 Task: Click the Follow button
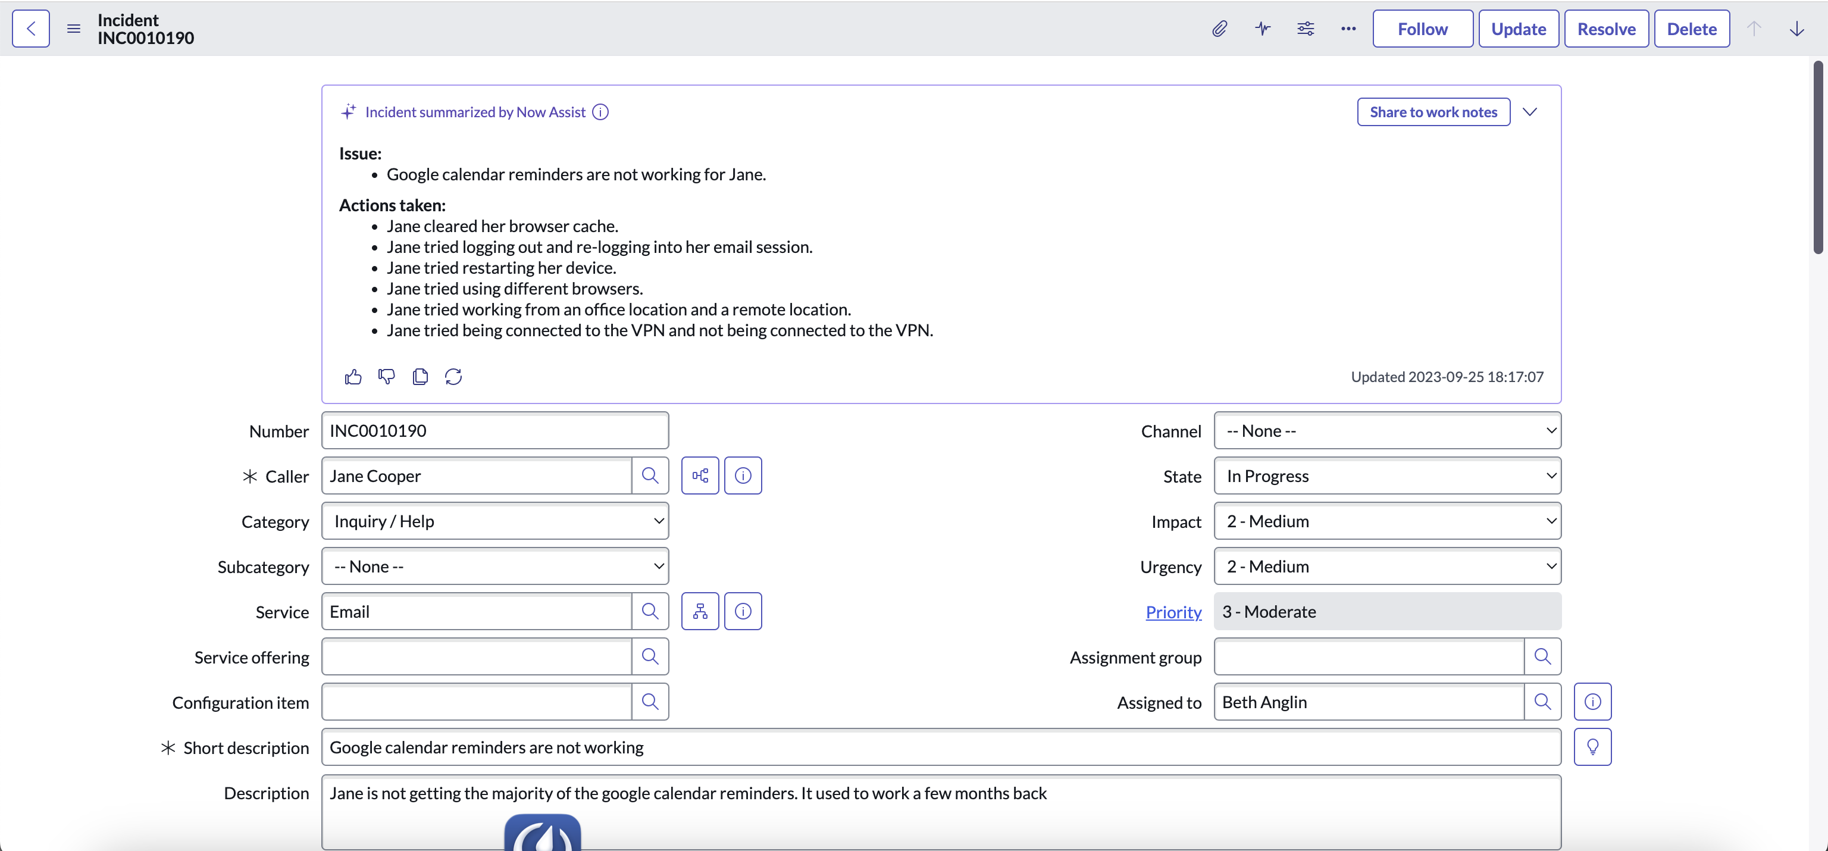pos(1423,29)
